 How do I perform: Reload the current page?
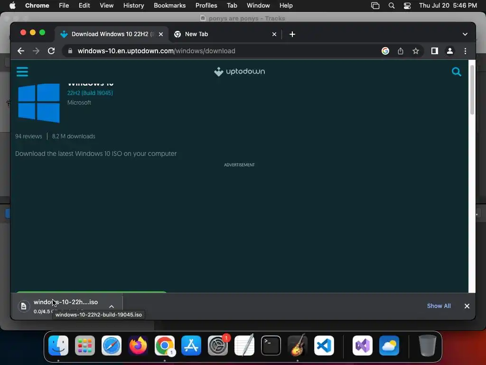(51, 51)
